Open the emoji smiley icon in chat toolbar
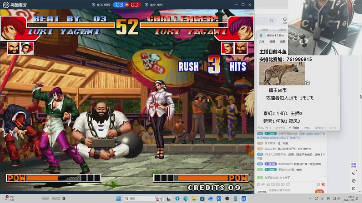The image size is (362, 203). [258, 185]
